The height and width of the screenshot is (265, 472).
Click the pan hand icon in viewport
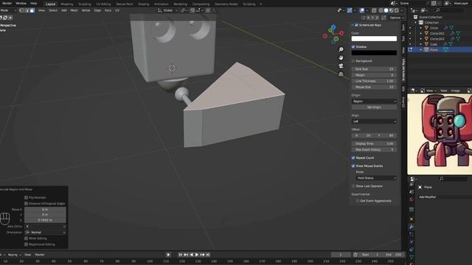point(341,57)
